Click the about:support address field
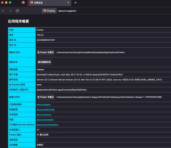 point(67,11)
